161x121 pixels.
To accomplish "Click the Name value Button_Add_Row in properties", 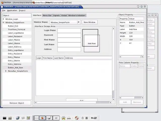I will coord(136,22).
